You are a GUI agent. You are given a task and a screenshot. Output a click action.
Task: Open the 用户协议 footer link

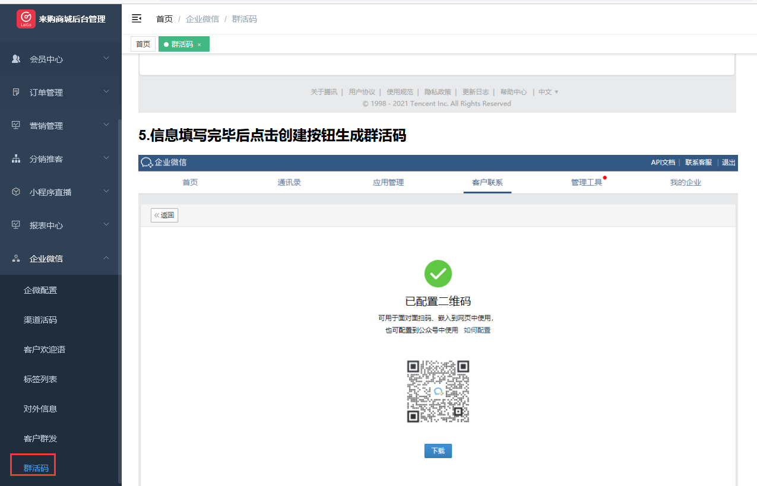pyautogui.click(x=362, y=92)
